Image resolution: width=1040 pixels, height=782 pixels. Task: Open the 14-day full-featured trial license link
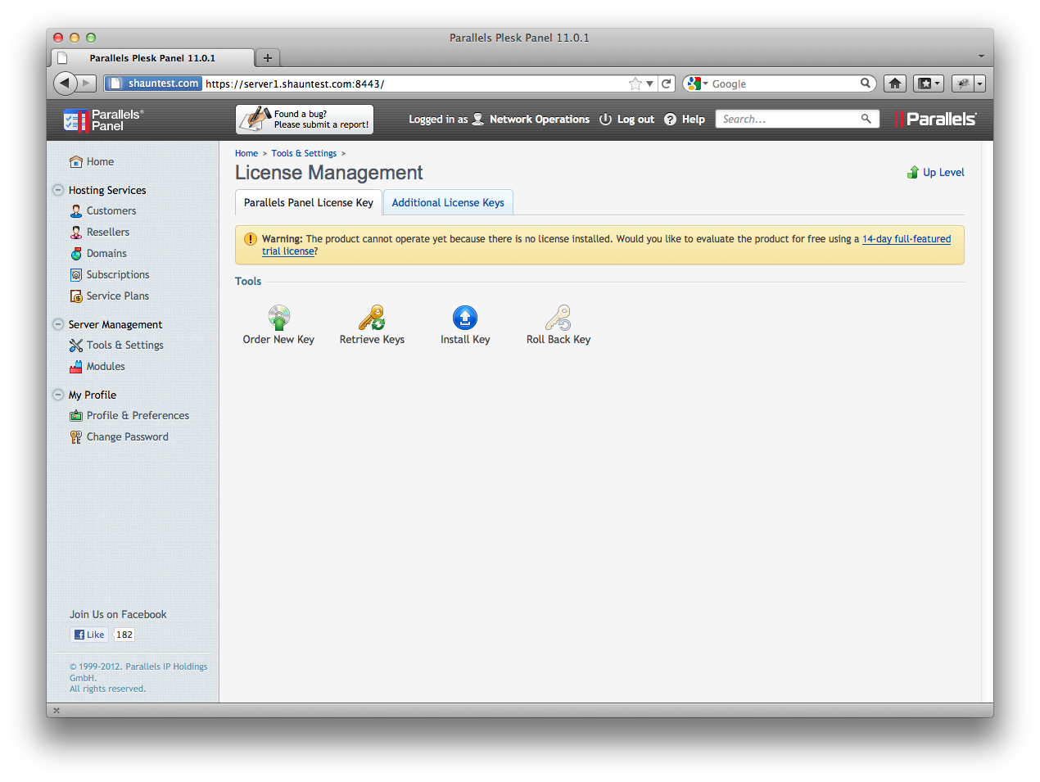[906, 239]
